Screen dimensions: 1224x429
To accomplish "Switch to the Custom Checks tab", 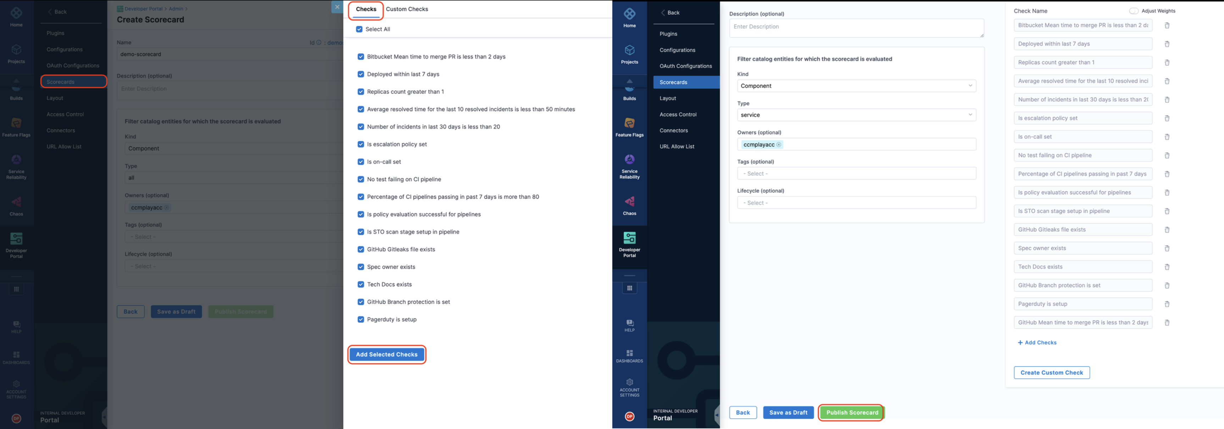I will (x=406, y=9).
